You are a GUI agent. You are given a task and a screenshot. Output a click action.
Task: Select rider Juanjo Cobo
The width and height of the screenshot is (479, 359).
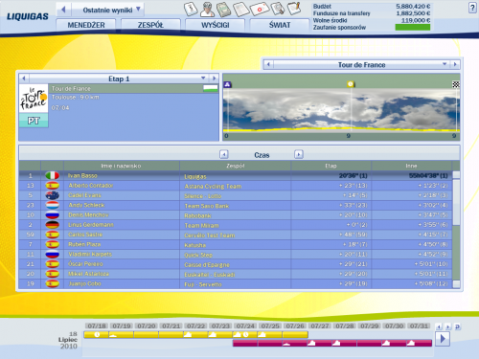(x=84, y=283)
